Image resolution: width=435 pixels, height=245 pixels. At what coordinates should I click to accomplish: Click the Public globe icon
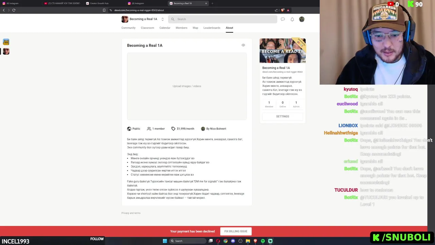pyautogui.click(x=129, y=129)
